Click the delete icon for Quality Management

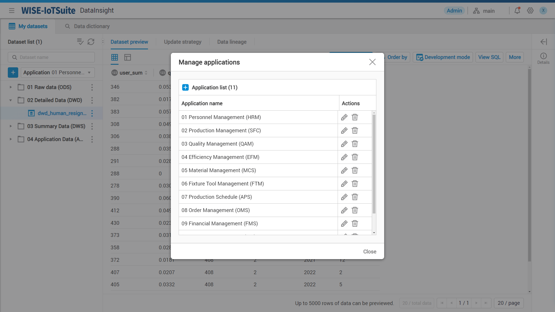point(354,144)
